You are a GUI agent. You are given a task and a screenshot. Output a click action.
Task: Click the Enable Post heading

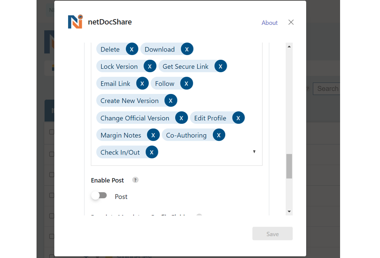coord(107,180)
